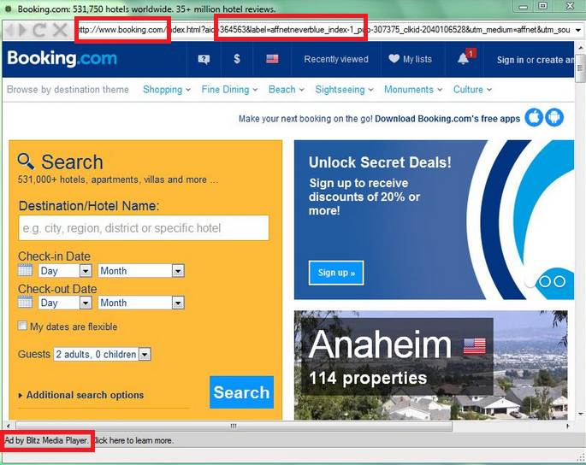Expand the Guests dropdown selector

(x=102, y=354)
